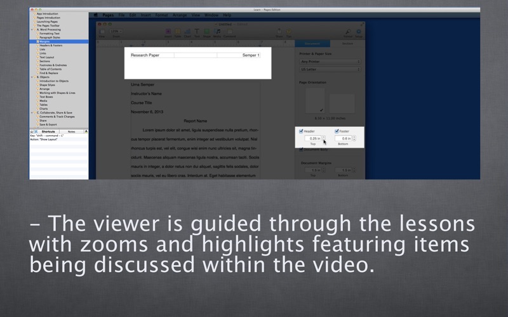Click the Research Paper header cell
Viewport: 508px width, 317px height.
click(152, 55)
